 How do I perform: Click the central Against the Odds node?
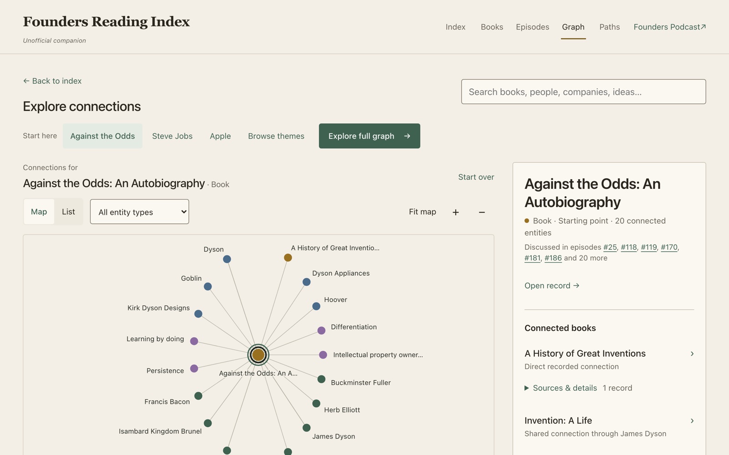258,355
